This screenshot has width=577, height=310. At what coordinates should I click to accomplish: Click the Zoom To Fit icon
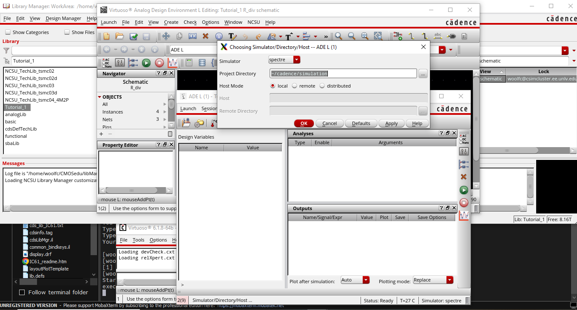[x=365, y=37]
